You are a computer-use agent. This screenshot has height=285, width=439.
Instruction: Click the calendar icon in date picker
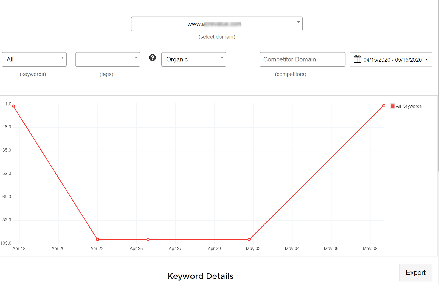click(x=357, y=59)
